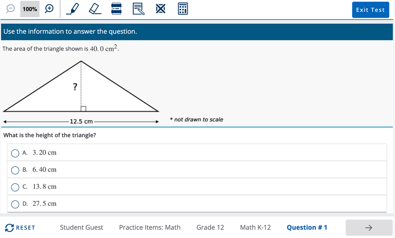
Task: Select the Eraser tool
Action: [x=94, y=9]
